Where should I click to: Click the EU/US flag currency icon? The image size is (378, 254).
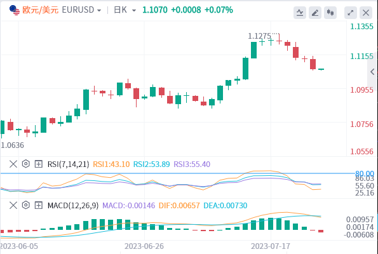click(x=15, y=10)
